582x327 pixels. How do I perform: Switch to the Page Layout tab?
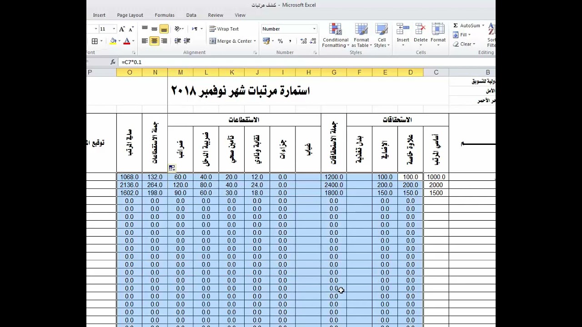point(130,15)
